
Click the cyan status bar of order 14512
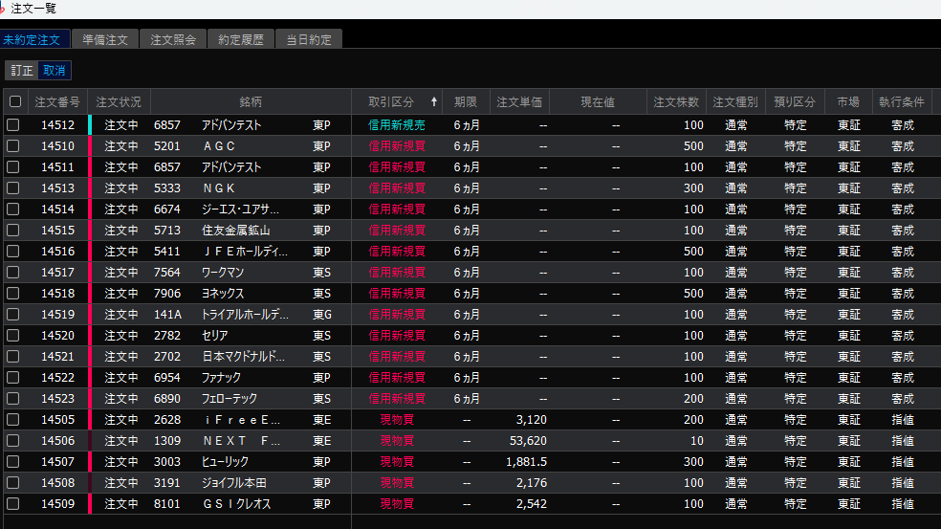point(90,125)
